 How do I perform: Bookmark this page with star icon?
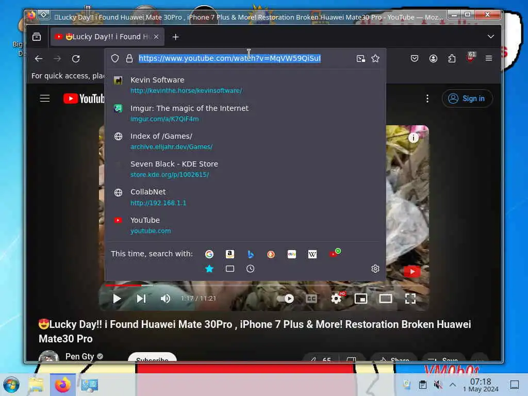click(375, 59)
